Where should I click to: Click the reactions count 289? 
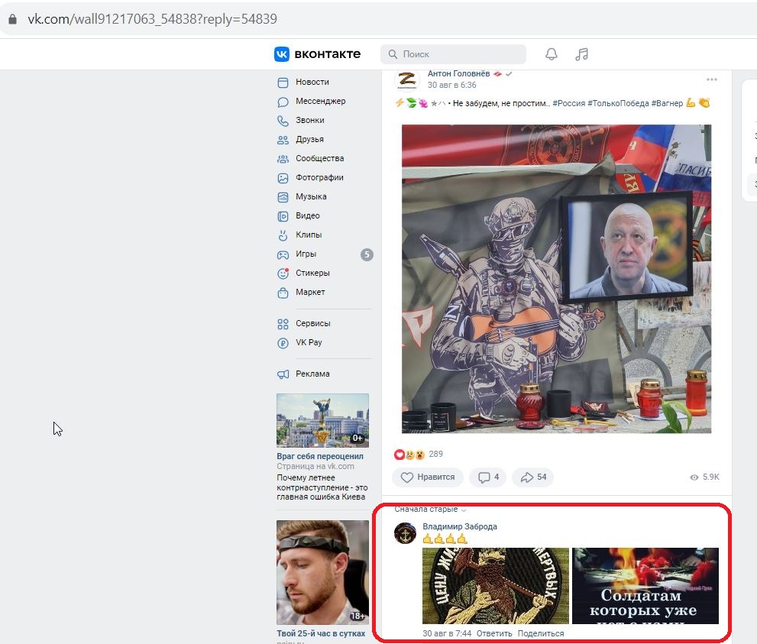435,454
